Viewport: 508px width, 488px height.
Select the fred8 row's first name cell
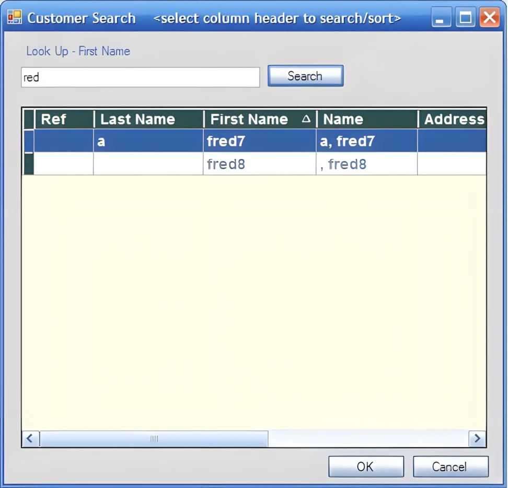pyautogui.click(x=259, y=164)
